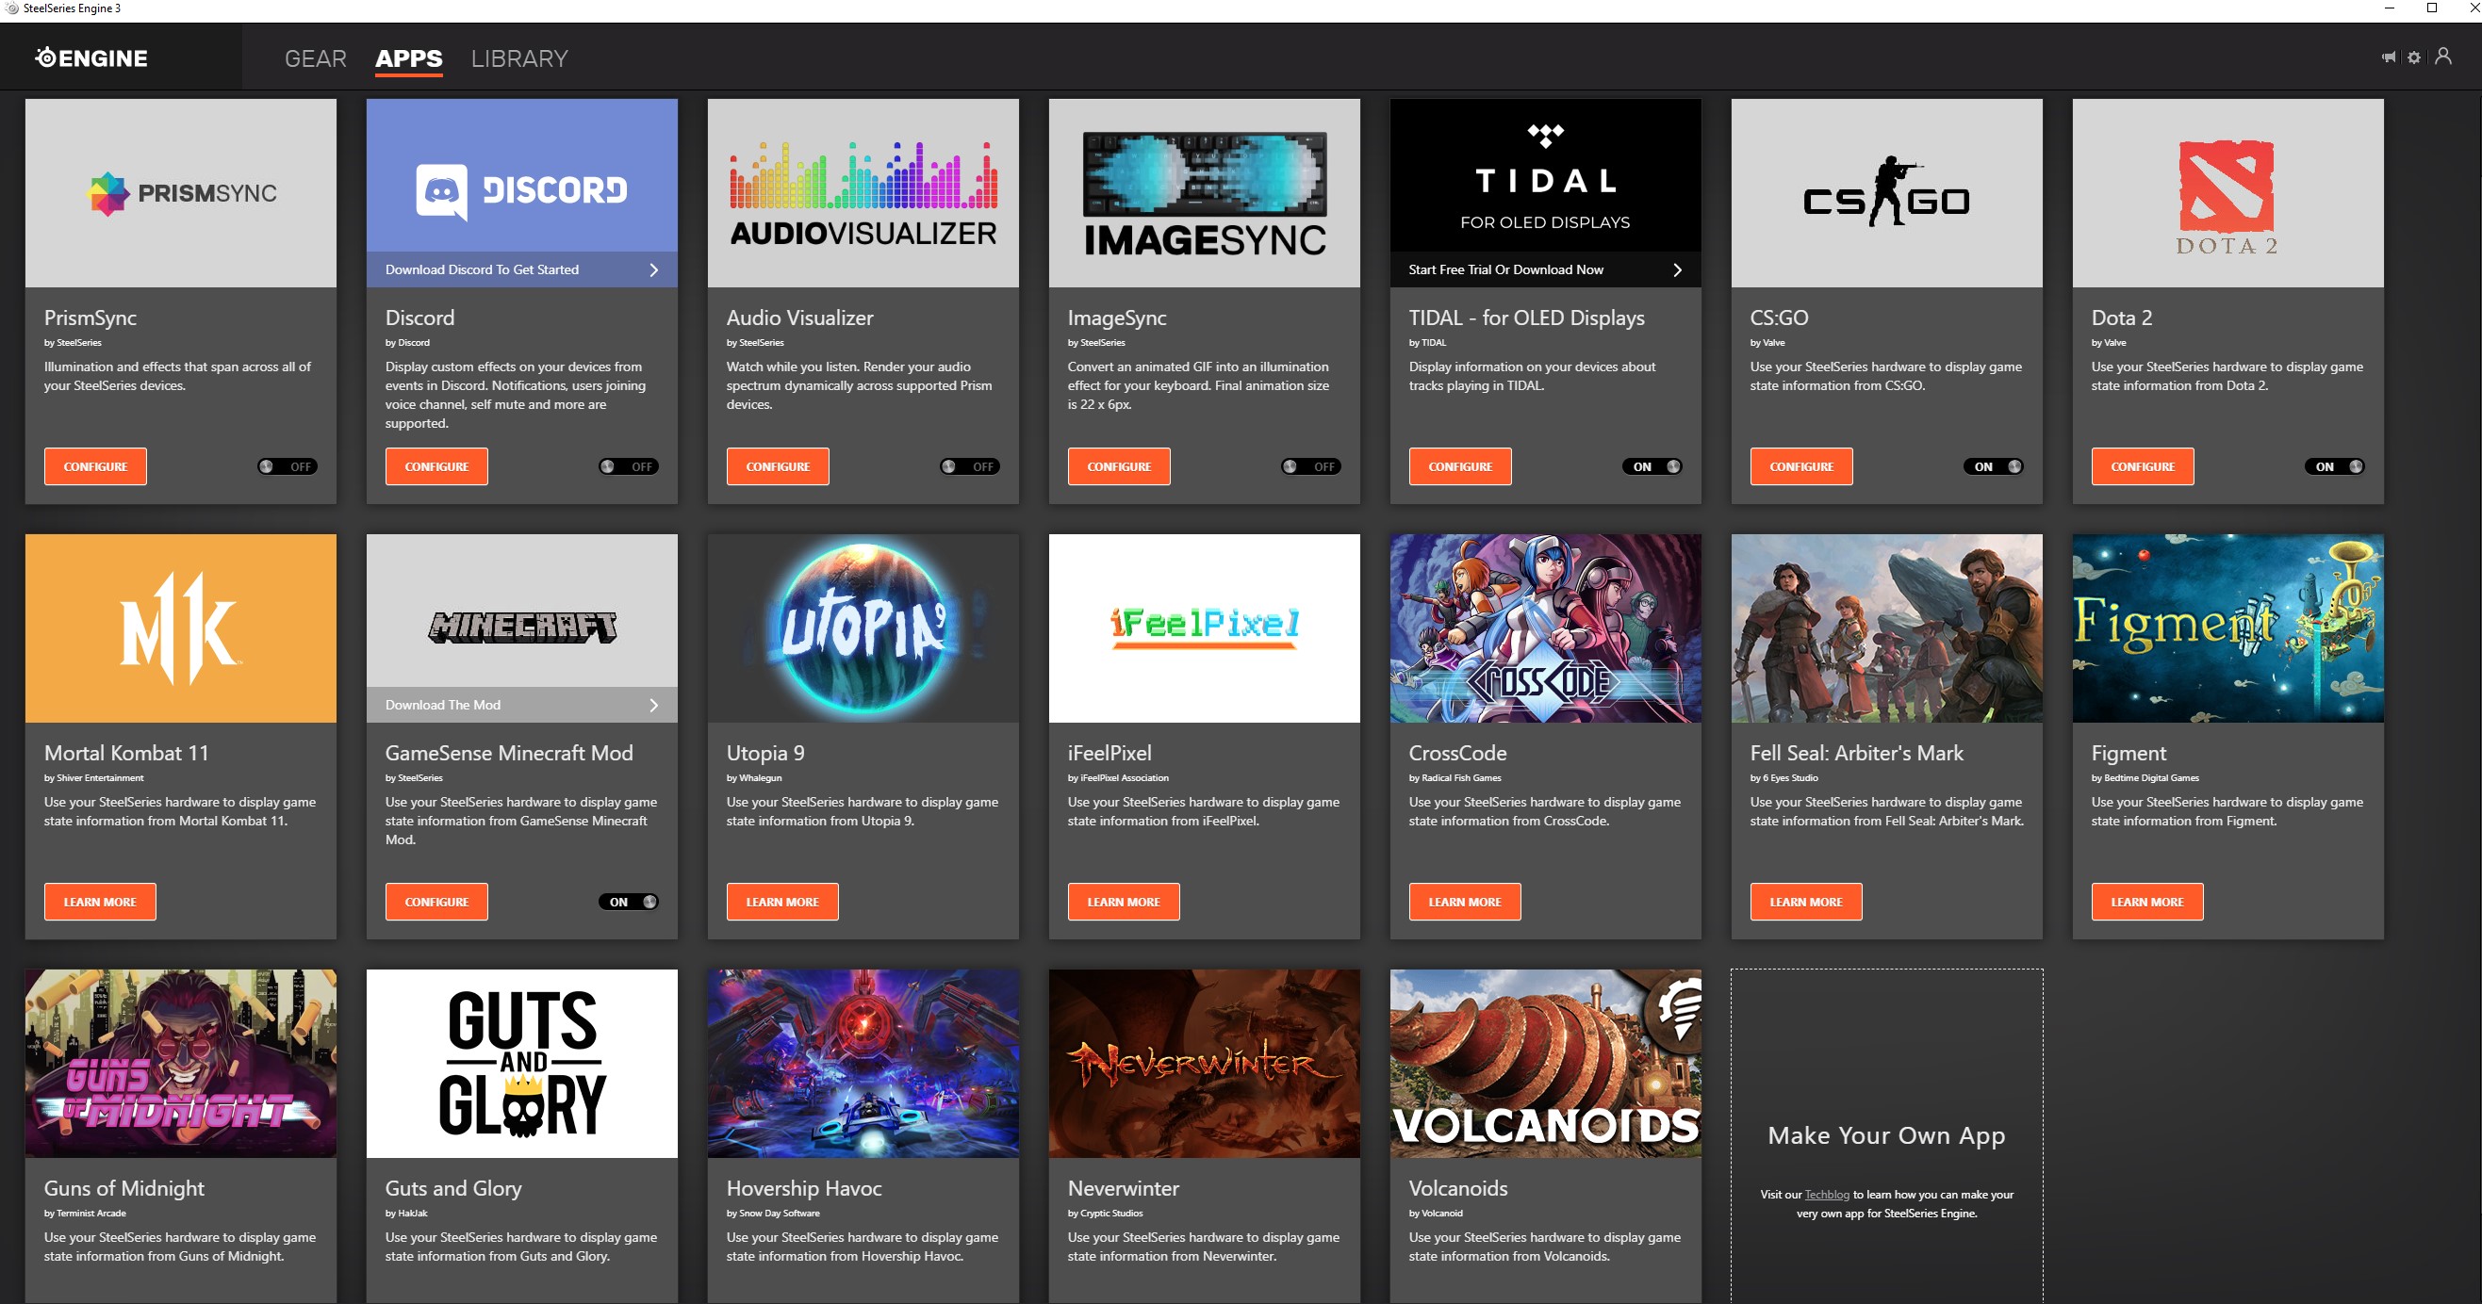Turn off the TIDAL app toggle
This screenshot has height=1304, width=2482.
coord(1652,466)
